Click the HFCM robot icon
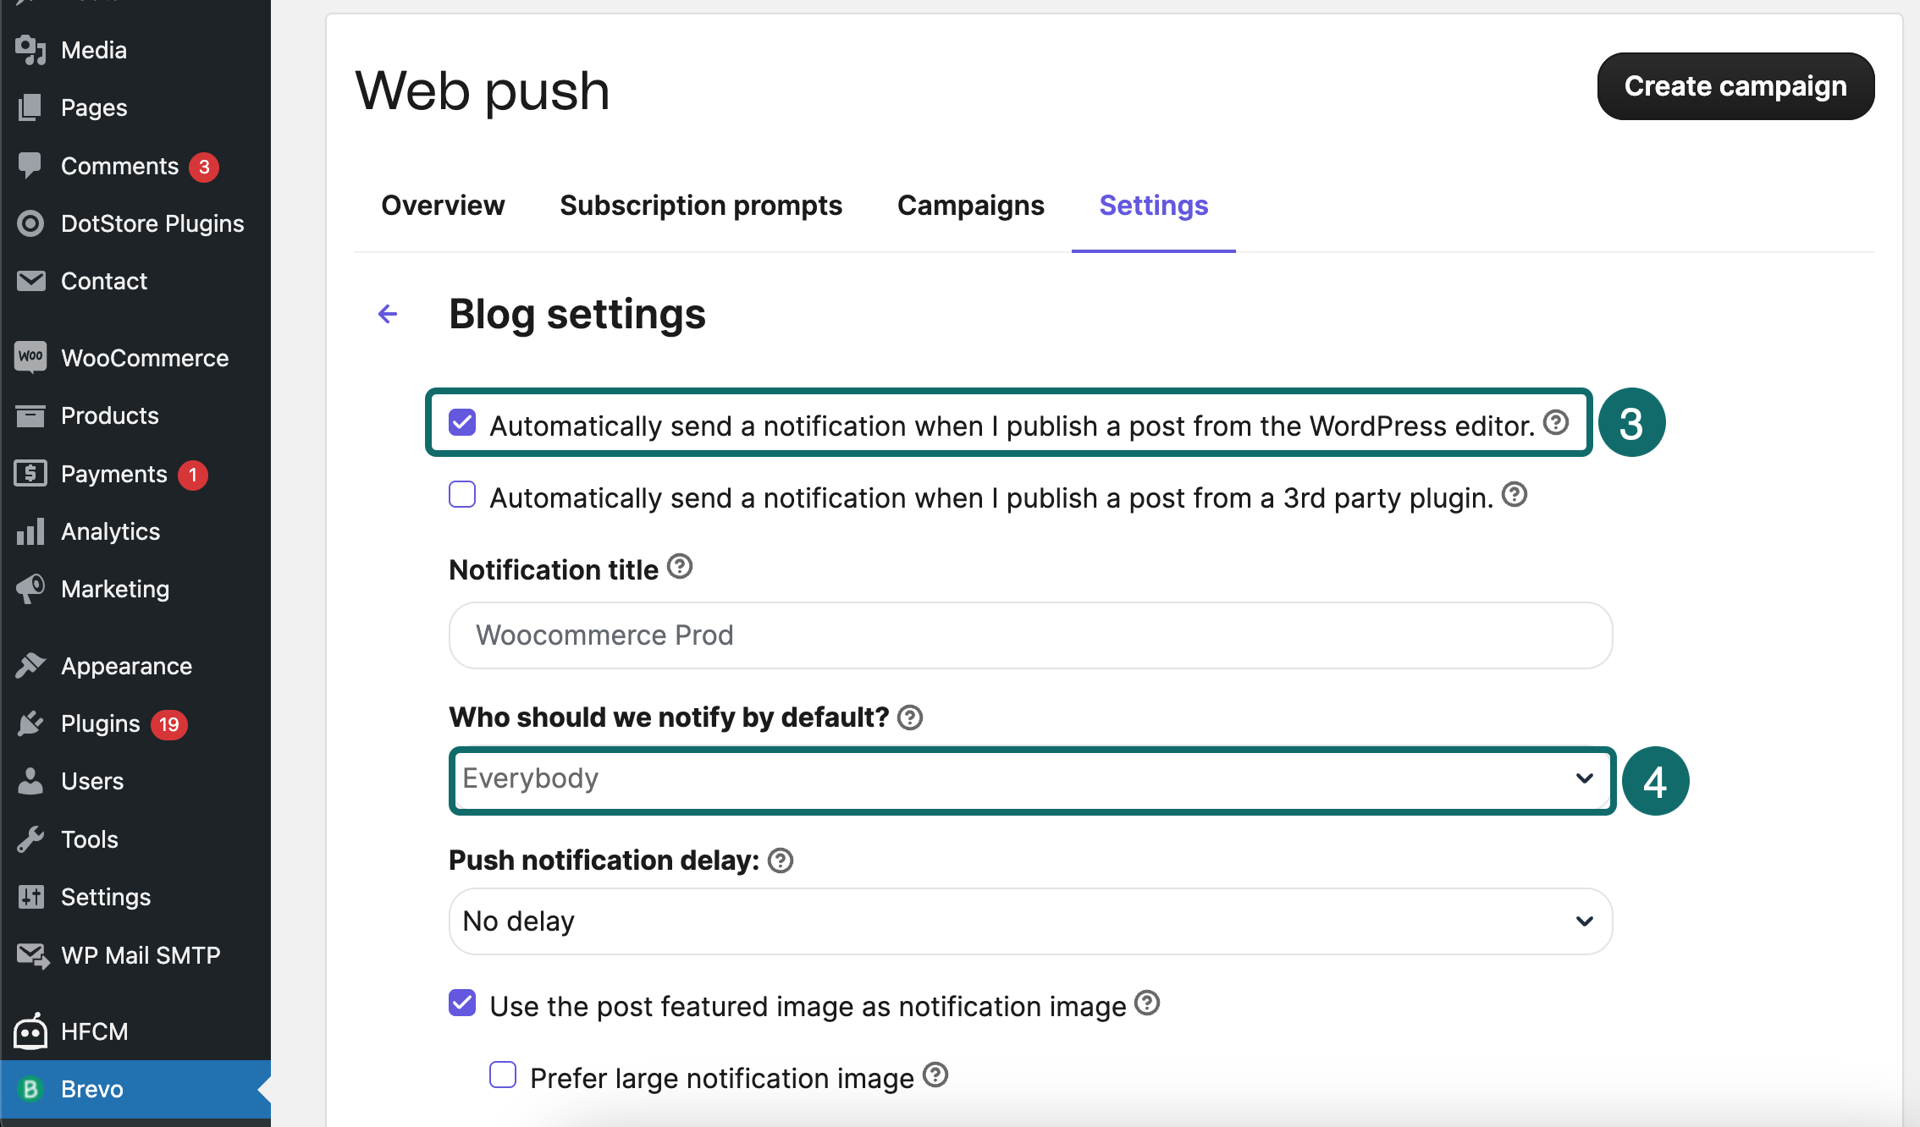Screen dimensions: 1920x1127 (30, 1031)
